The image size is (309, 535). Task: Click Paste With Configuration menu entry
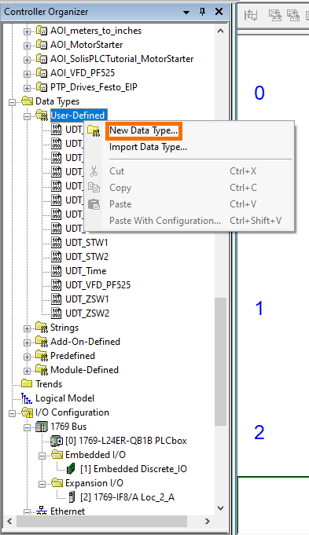point(165,221)
